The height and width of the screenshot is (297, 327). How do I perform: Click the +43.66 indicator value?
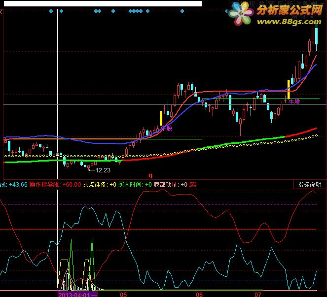18,185
